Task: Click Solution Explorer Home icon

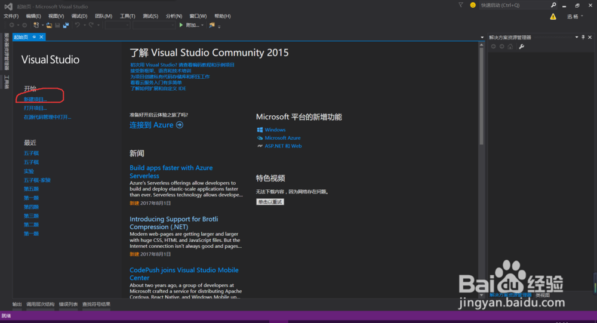Action: [510, 47]
